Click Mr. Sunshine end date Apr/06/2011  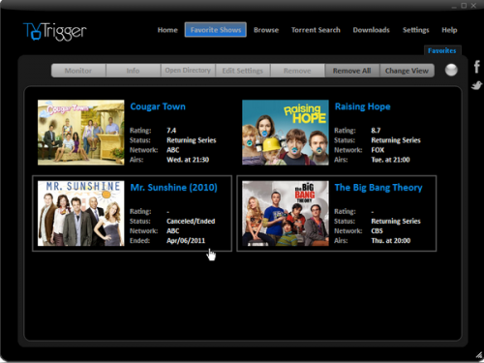(186, 240)
